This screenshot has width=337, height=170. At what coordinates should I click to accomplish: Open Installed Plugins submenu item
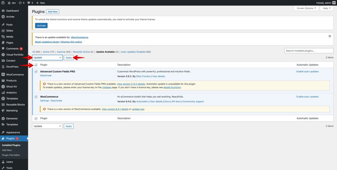11,145
